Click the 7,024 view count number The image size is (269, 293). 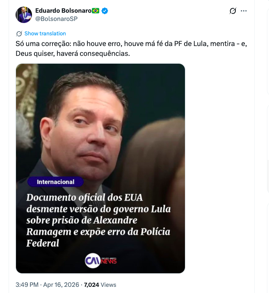pyautogui.click(x=91, y=284)
